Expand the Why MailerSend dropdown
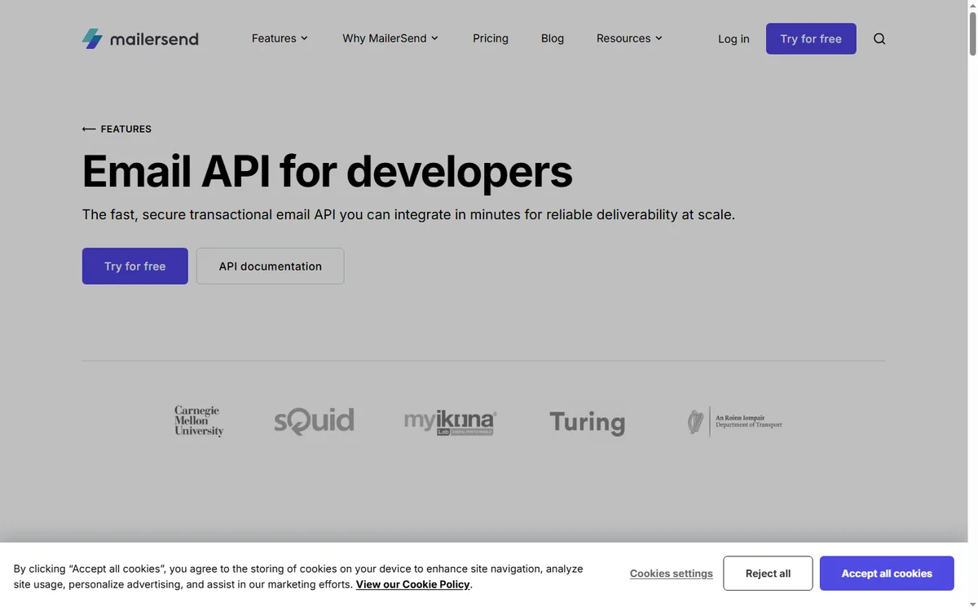Image resolution: width=978 pixels, height=611 pixels. [x=390, y=38]
